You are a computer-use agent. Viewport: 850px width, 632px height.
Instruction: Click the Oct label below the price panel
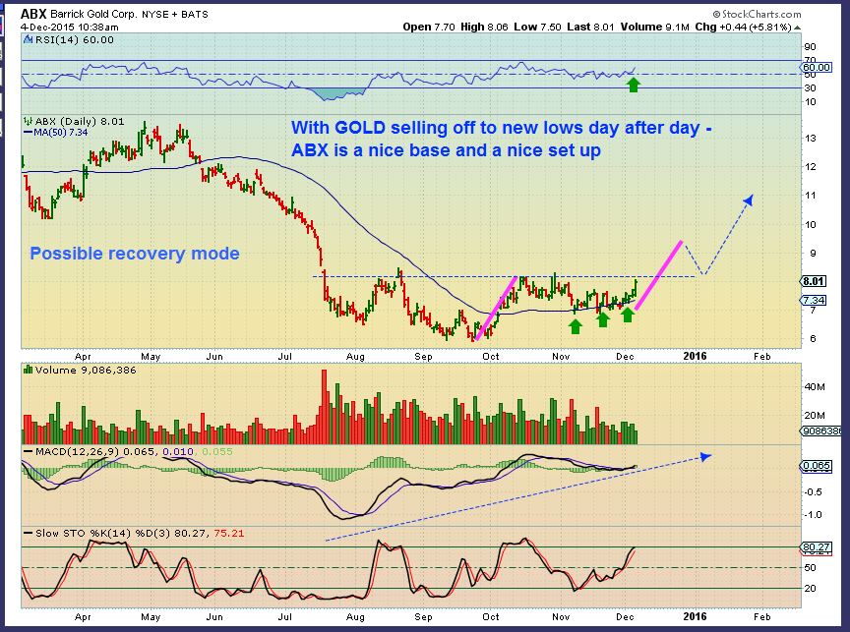click(x=491, y=357)
